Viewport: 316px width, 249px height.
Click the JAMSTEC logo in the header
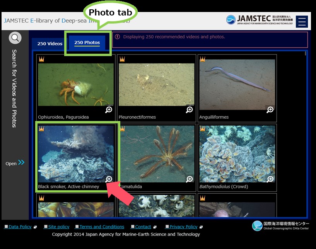point(260,20)
